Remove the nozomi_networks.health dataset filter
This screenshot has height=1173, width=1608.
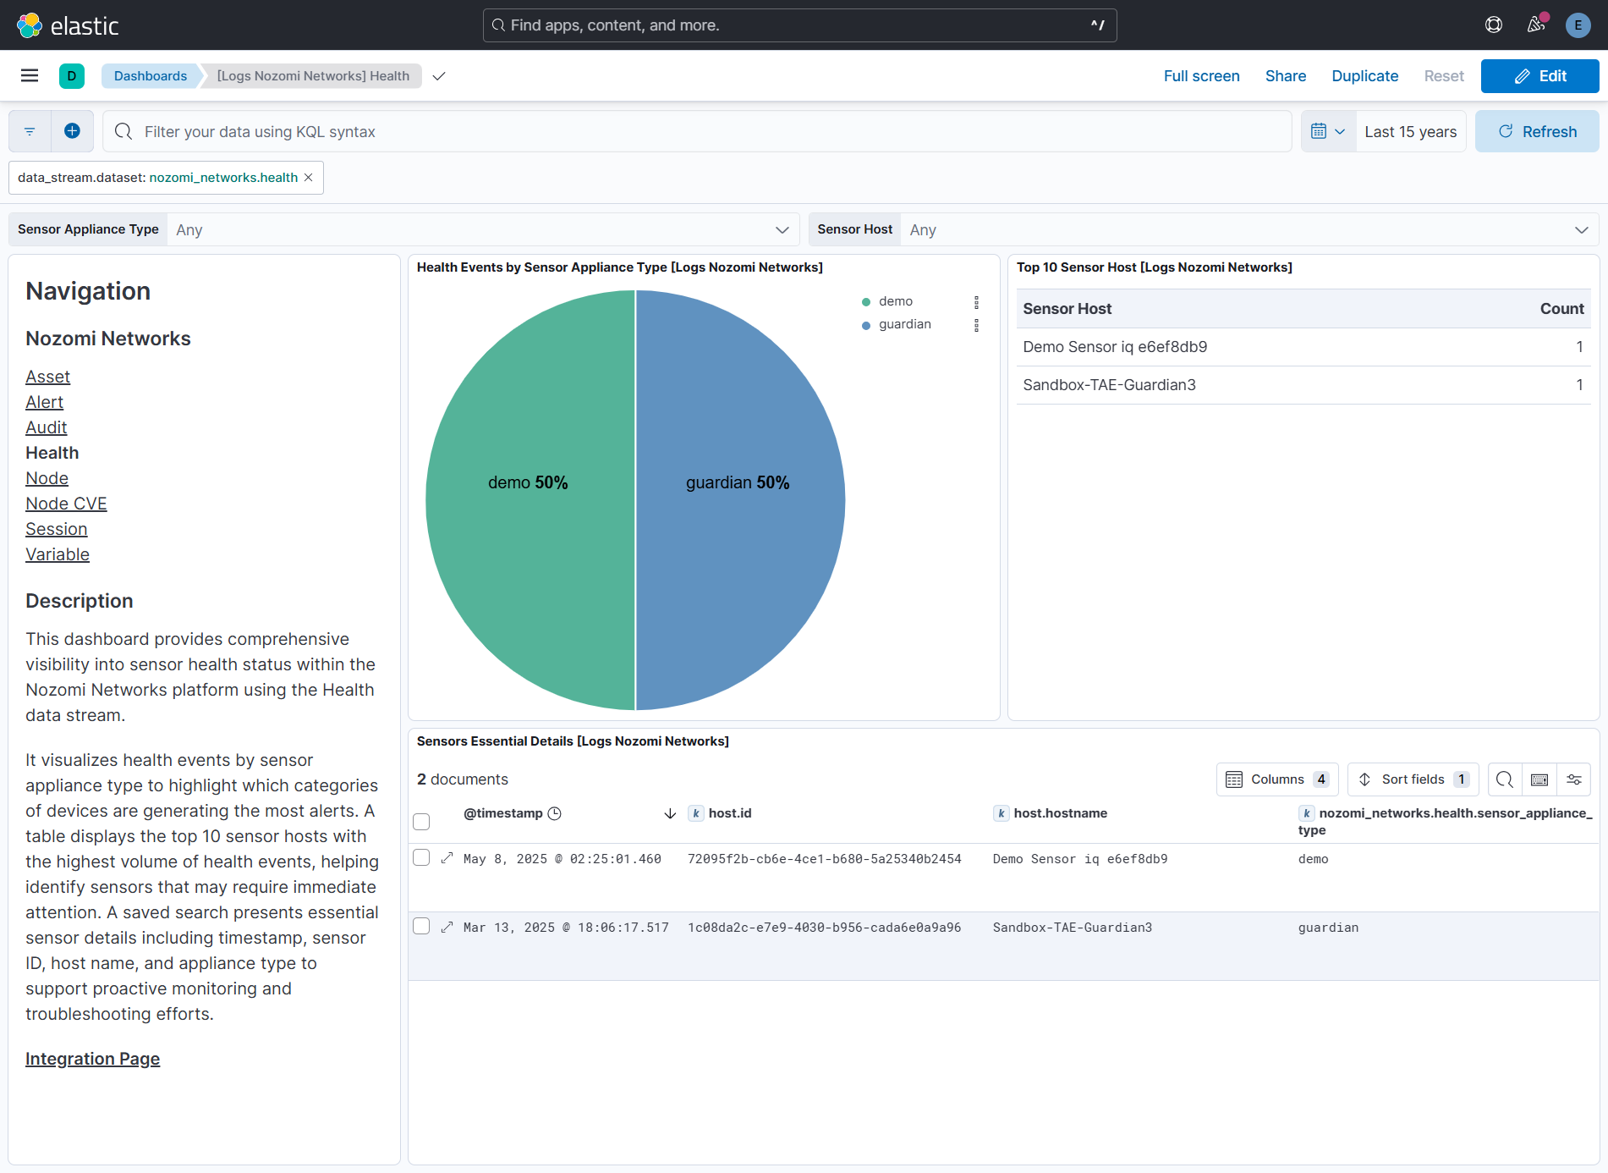pos(309,178)
